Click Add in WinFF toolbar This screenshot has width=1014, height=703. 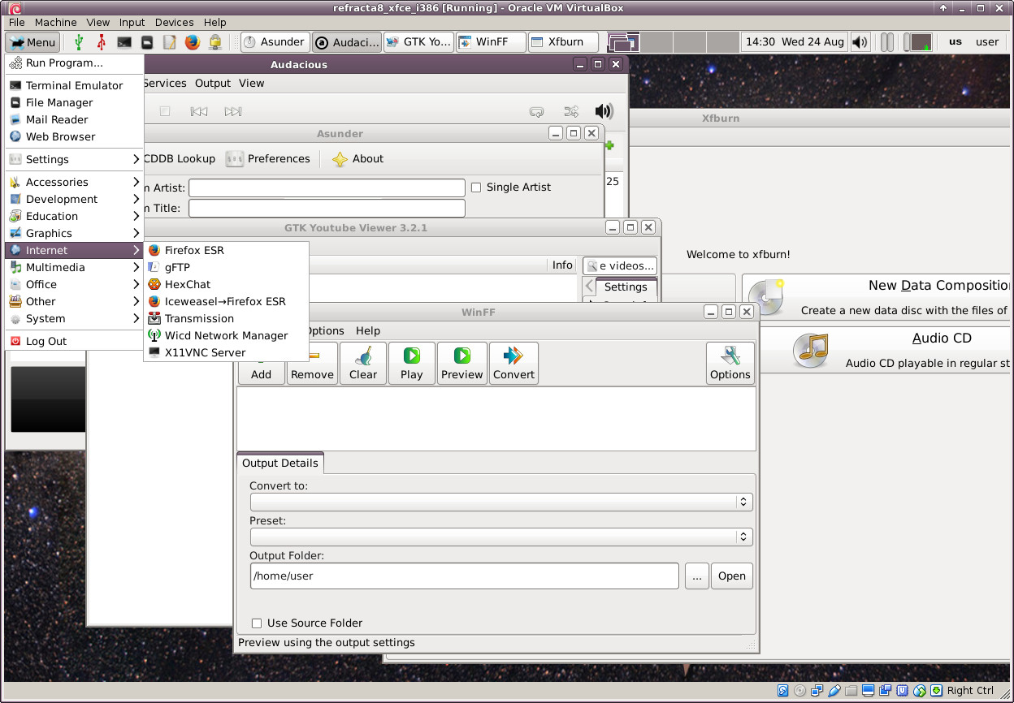coord(262,363)
